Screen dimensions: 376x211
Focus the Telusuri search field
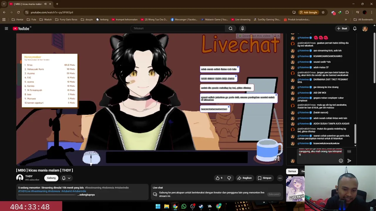pos(178,28)
